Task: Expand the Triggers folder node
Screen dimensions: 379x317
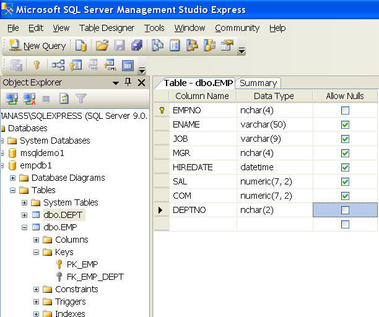Action: 37,302
